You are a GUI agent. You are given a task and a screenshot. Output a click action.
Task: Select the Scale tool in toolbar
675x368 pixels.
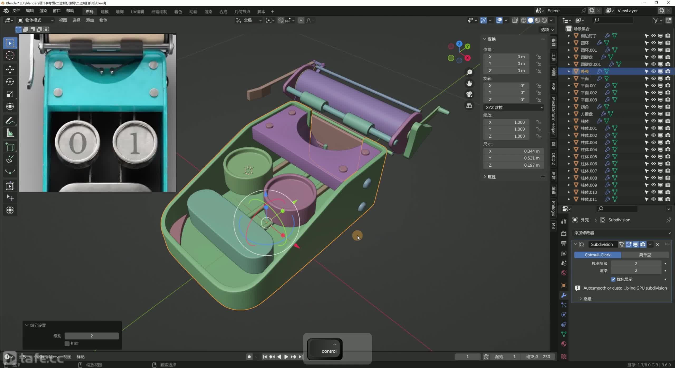(10, 94)
